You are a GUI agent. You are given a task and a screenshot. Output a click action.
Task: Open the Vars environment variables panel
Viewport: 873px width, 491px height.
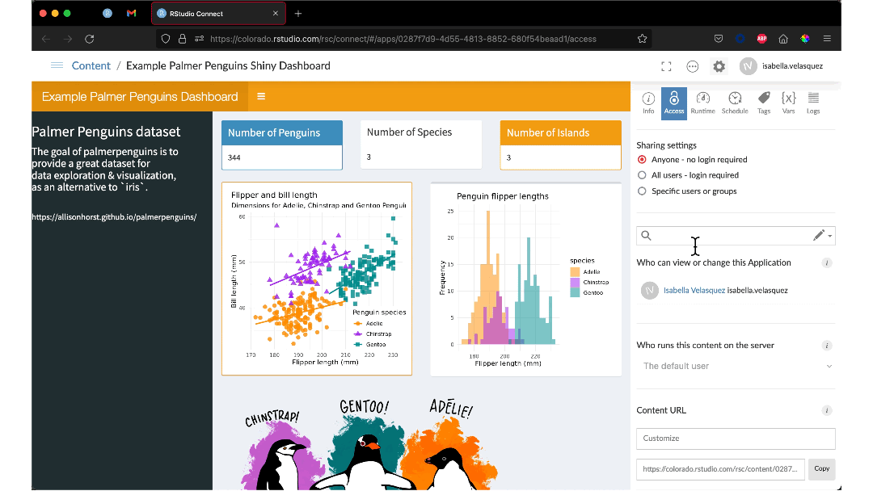(788, 103)
